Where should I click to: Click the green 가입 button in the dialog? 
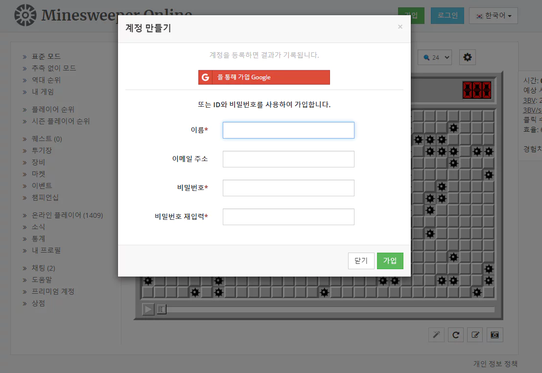tap(390, 260)
